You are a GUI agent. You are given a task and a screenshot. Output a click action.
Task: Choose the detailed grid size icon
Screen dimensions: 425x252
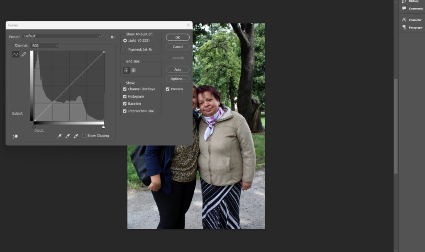click(133, 70)
